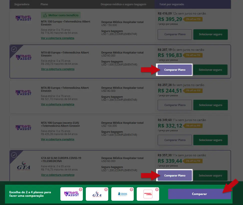
Task: Remove GTA from the comparison bar
Action: click(106, 189)
